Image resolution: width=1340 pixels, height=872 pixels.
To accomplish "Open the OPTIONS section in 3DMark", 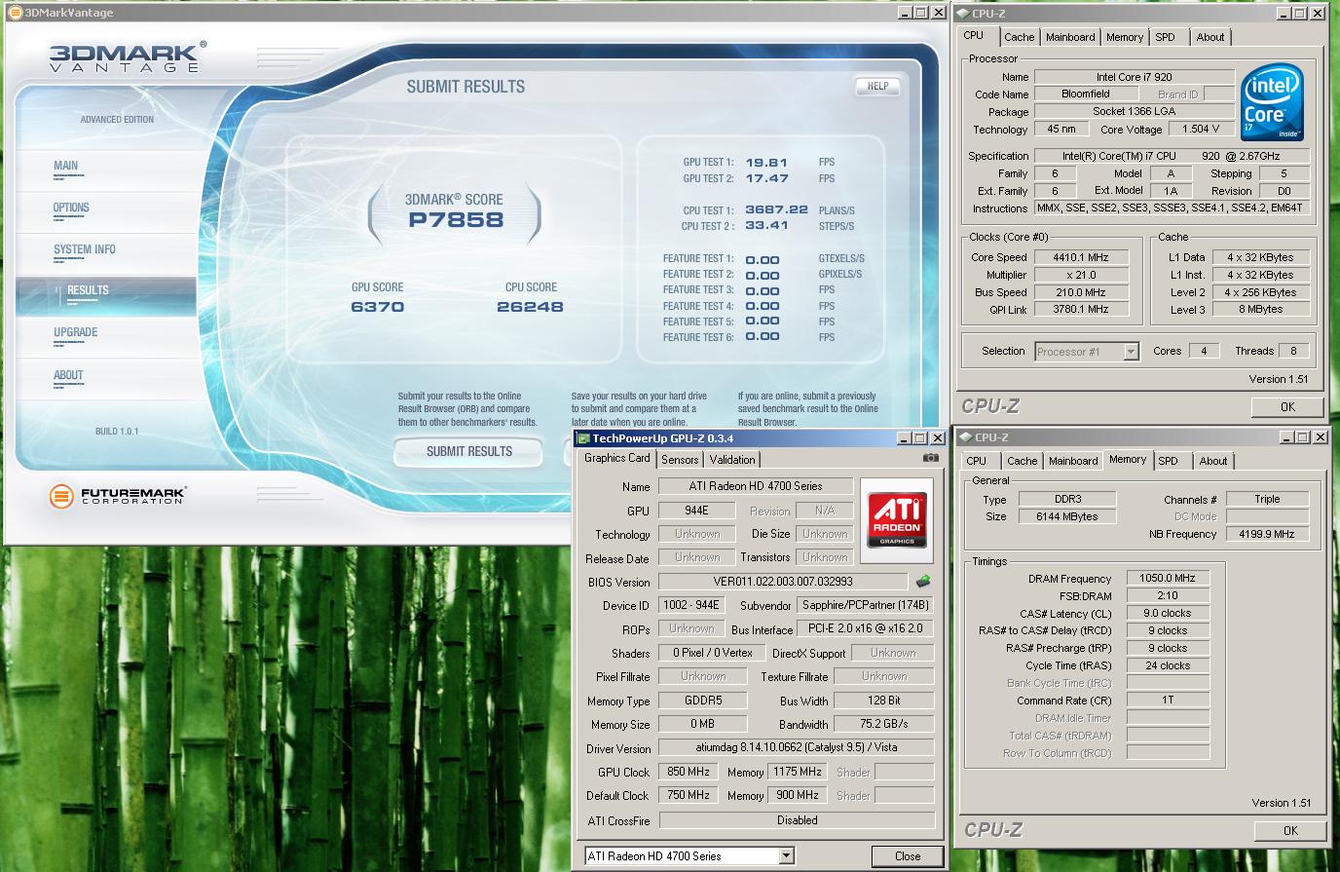I will [71, 208].
